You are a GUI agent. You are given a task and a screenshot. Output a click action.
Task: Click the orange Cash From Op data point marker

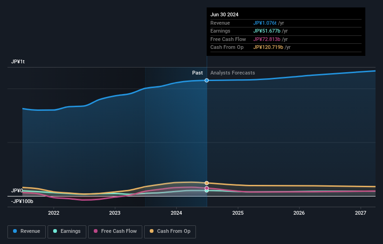click(x=207, y=183)
